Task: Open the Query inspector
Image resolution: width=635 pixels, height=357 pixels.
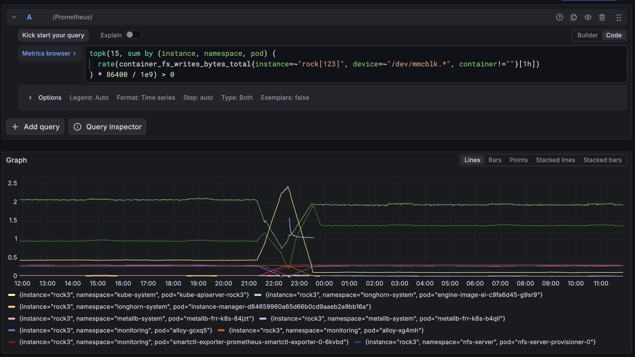Action: click(107, 127)
